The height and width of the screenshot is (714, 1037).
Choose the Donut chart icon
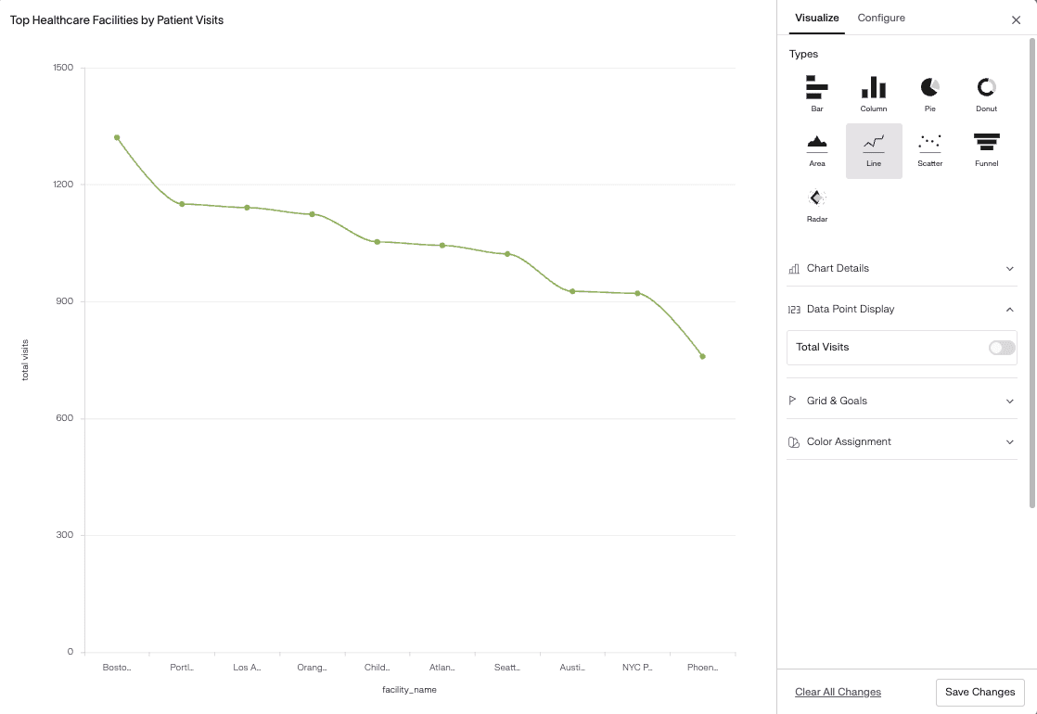986,90
